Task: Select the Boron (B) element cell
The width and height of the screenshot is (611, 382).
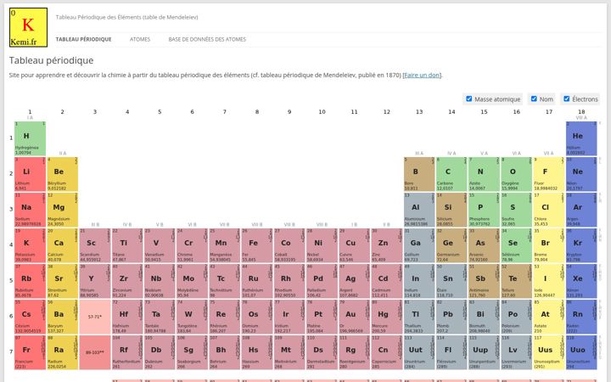Action: 419,174
